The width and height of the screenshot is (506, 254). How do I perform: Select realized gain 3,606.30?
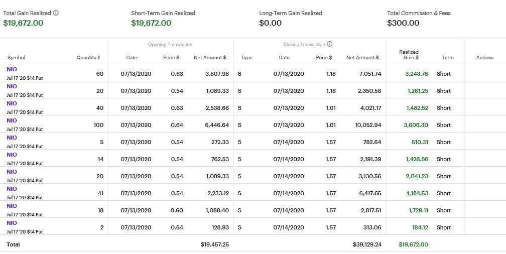pyautogui.click(x=416, y=125)
